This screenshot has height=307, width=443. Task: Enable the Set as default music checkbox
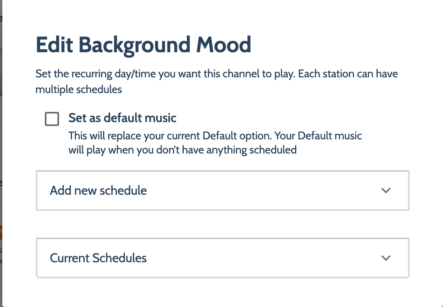pos(52,119)
